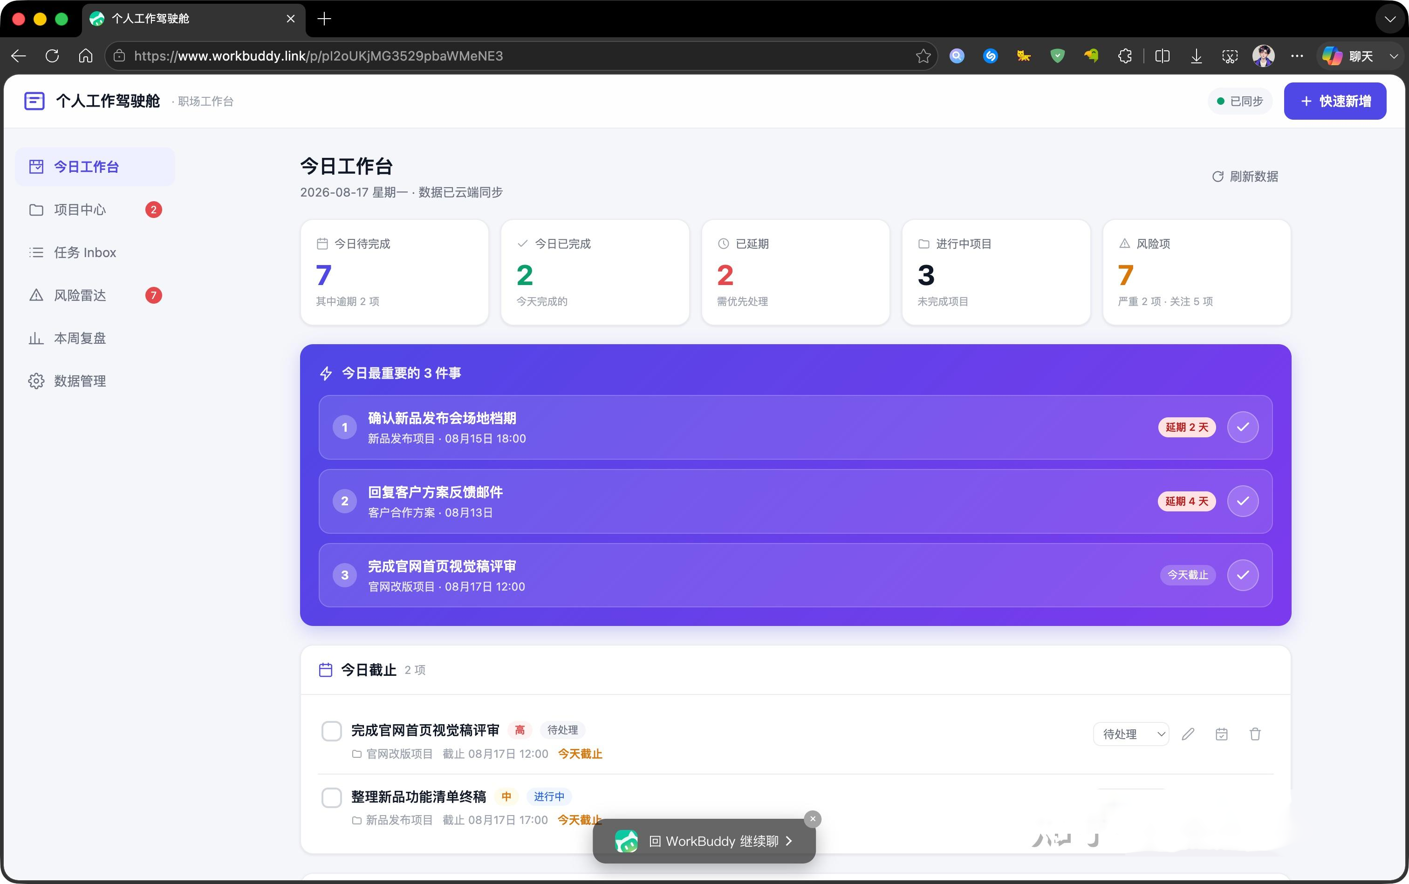Screen dimensions: 1409x884
Task: Click the 快速新增 button
Action: tap(1335, 101)
